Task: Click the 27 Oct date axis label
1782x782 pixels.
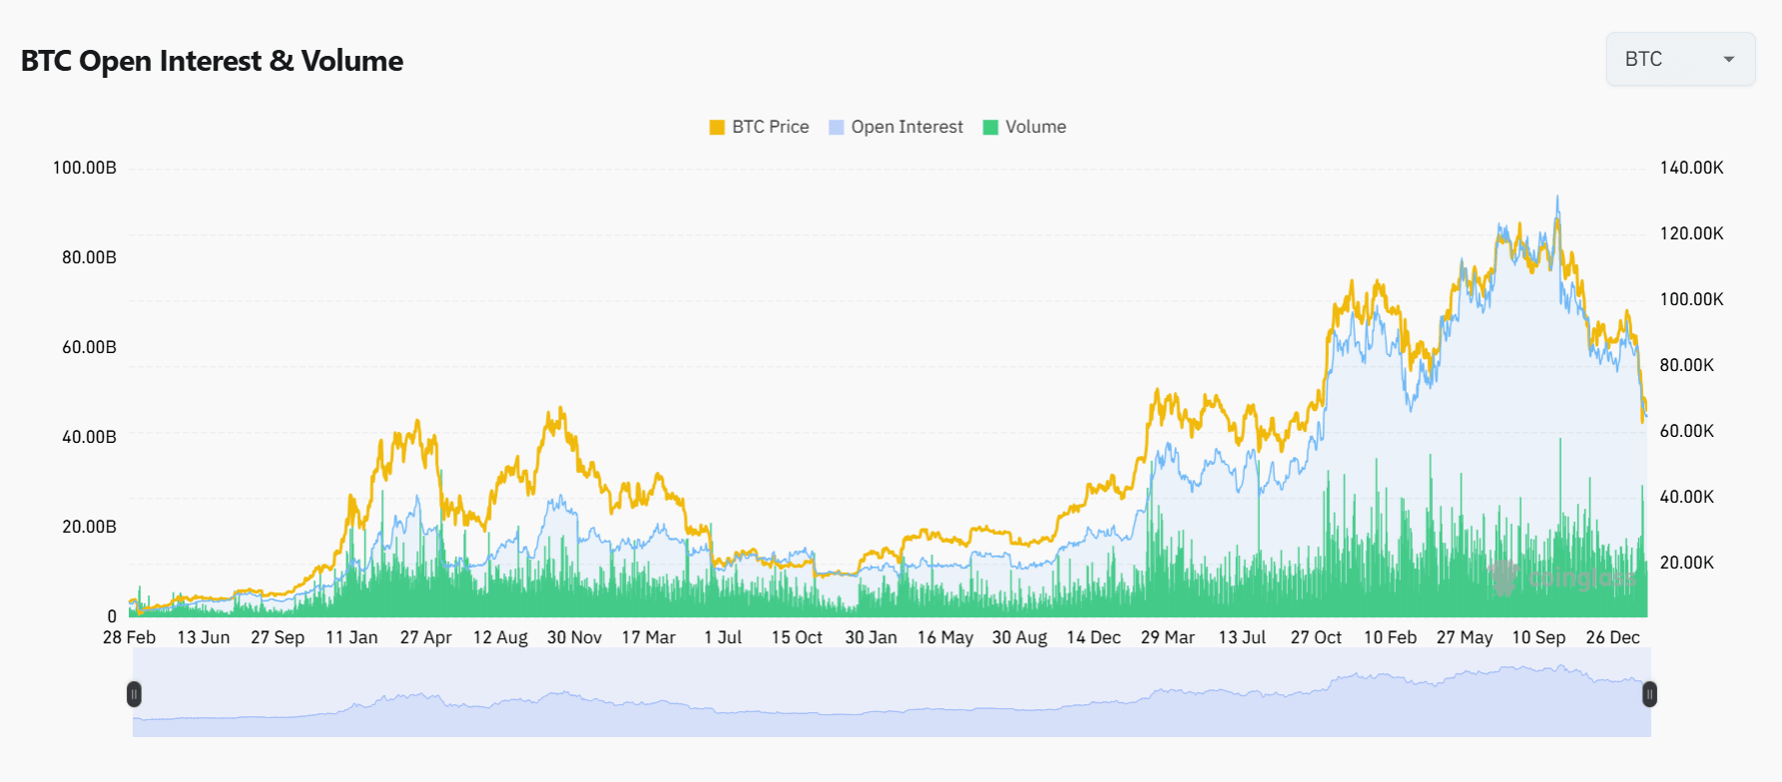Action: click(x=1315, y=637)
